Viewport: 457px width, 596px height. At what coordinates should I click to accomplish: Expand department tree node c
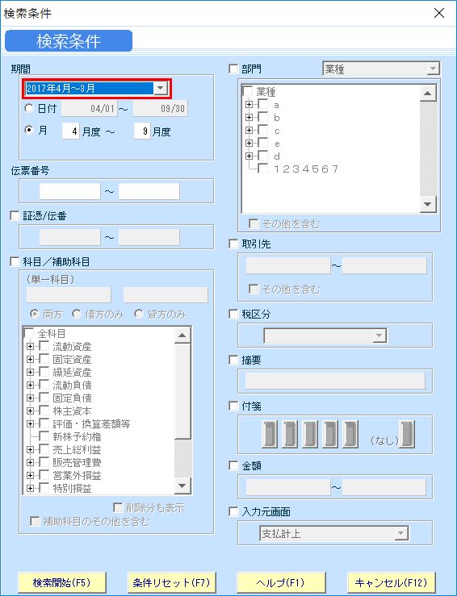pos(249,131)
